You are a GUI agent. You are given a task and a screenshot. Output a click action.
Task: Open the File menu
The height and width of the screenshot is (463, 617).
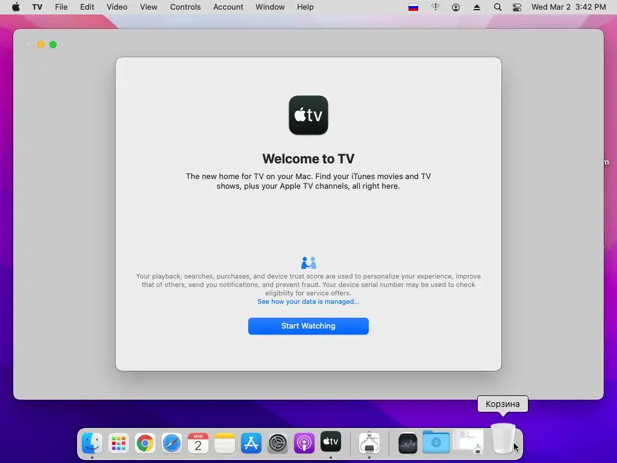pyautogui.click(x=61, y=7)
